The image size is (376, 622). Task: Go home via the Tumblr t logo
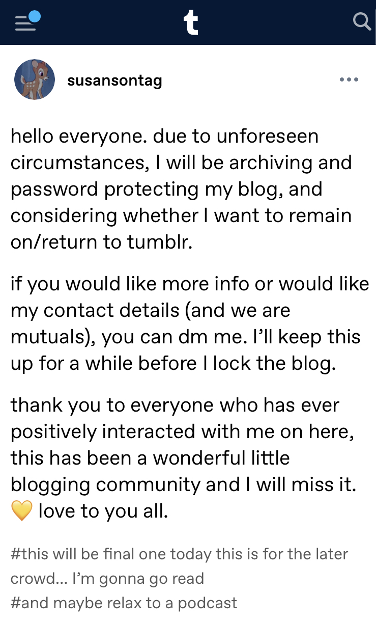191,23
